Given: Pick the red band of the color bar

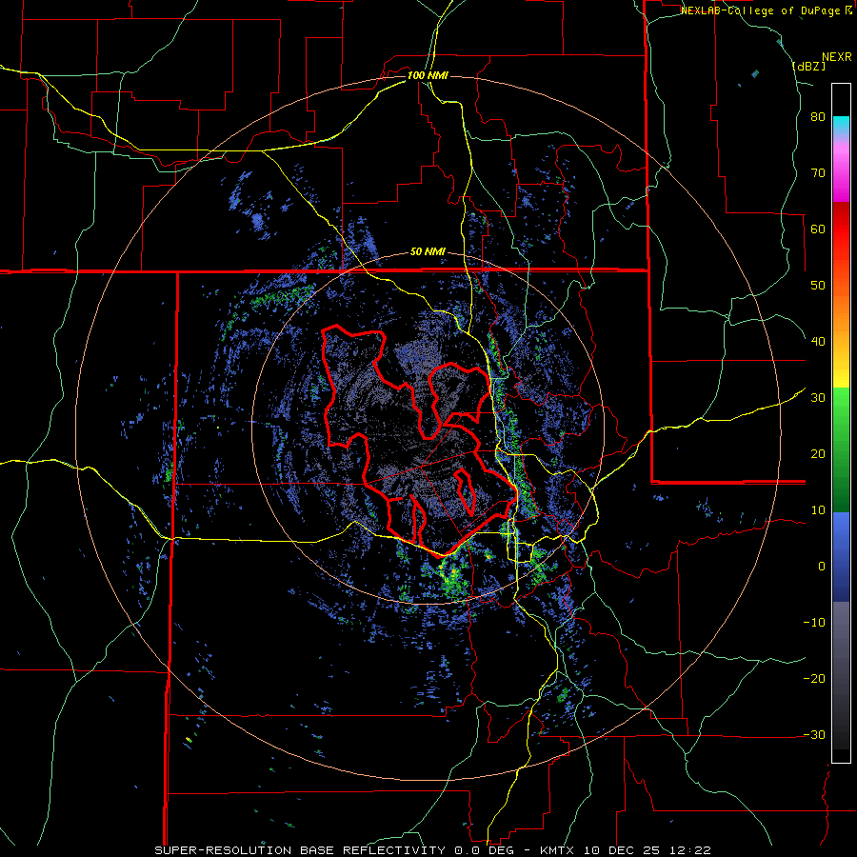Looking at the screenshot, I should (x=841, y=229).
